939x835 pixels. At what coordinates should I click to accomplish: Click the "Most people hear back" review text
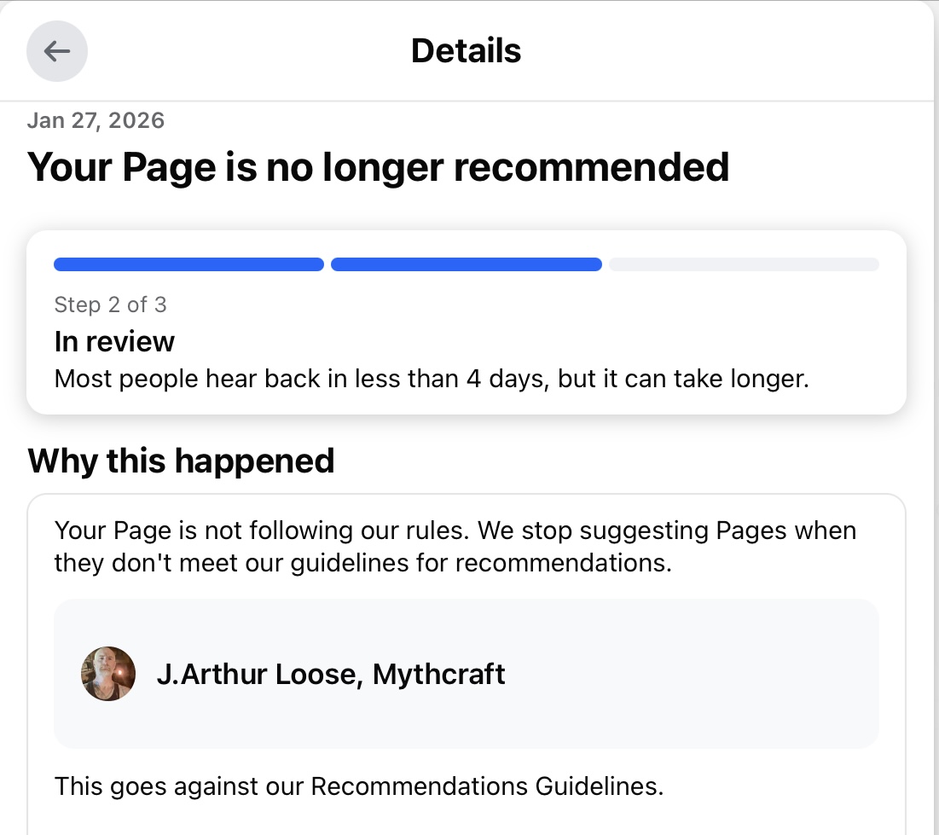point(431,378)
